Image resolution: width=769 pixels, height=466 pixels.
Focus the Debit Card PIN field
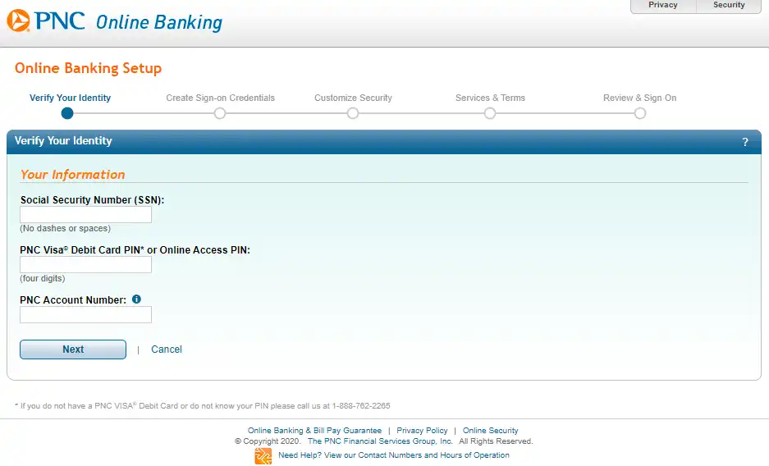point(86,265)
